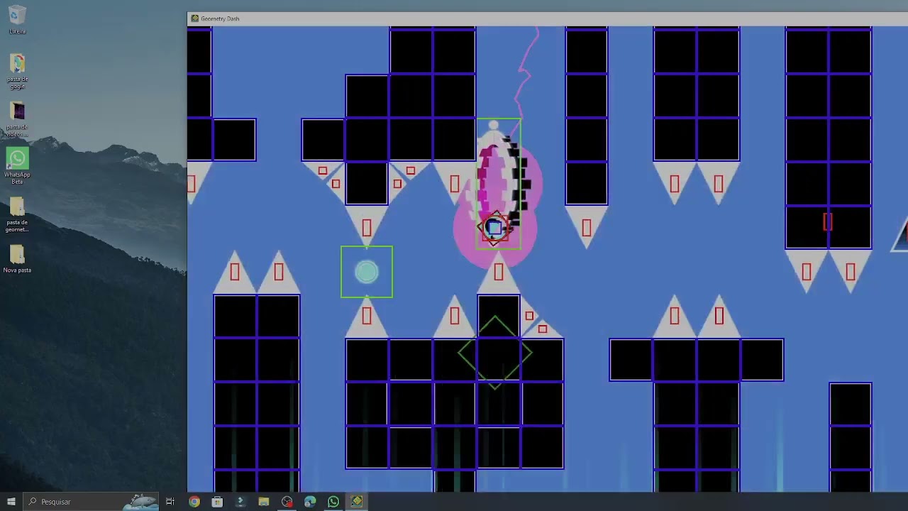The image size is (908, 511).
Task: Open the Lixeira recycle bin desktop icon
Action: tap(17, 20)
